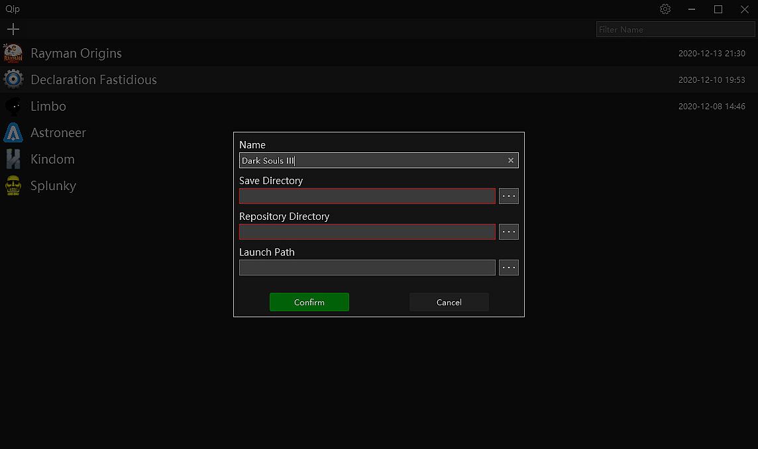758x449 pixels.
Task: Click the Astroneer game icon
Action: [13, 132]
